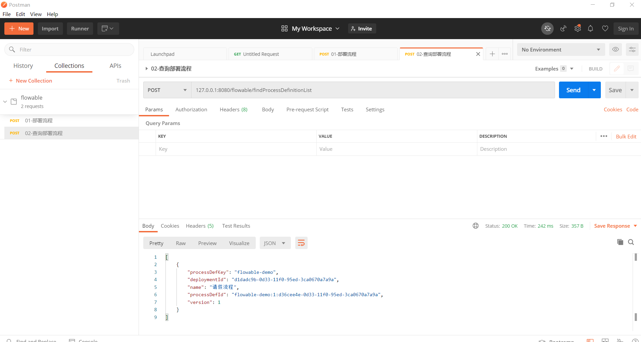Click the Bulk Edit link

626,136
